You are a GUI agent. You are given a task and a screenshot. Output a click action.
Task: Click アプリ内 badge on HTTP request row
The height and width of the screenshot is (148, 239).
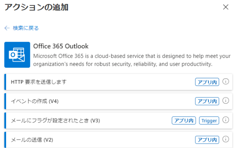pyautogui.click(x=207, y=82)
